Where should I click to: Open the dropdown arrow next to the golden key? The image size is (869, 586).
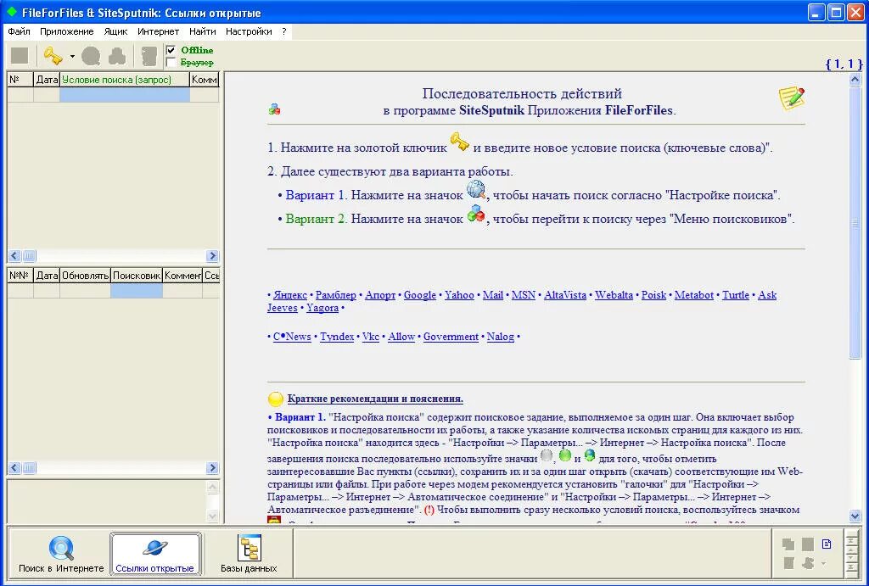73,56
